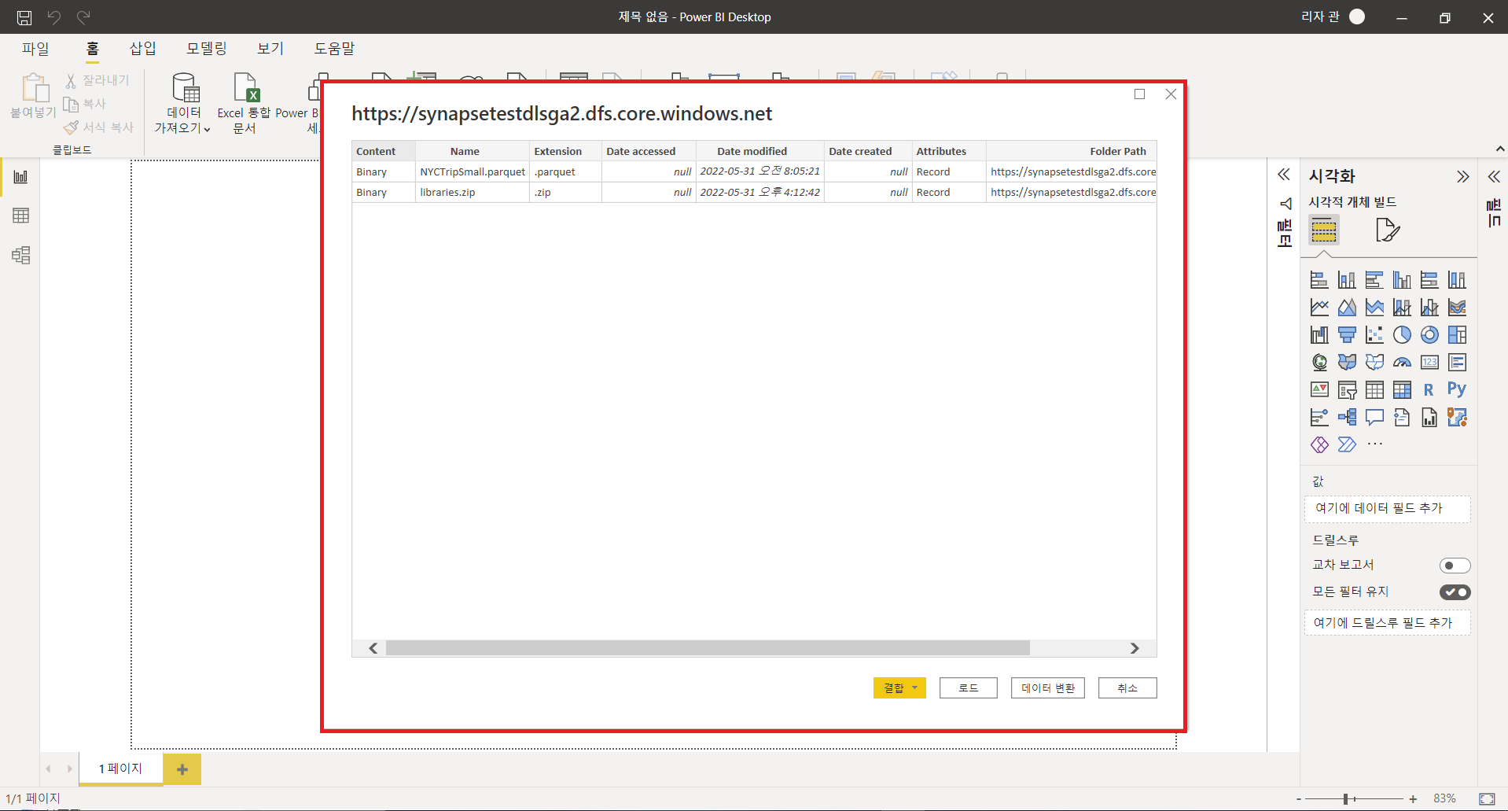Toggle the cross-report (교차 보고서) switch
The height and width of the screenshot is (811, 1508).
tap(1455, 566)
